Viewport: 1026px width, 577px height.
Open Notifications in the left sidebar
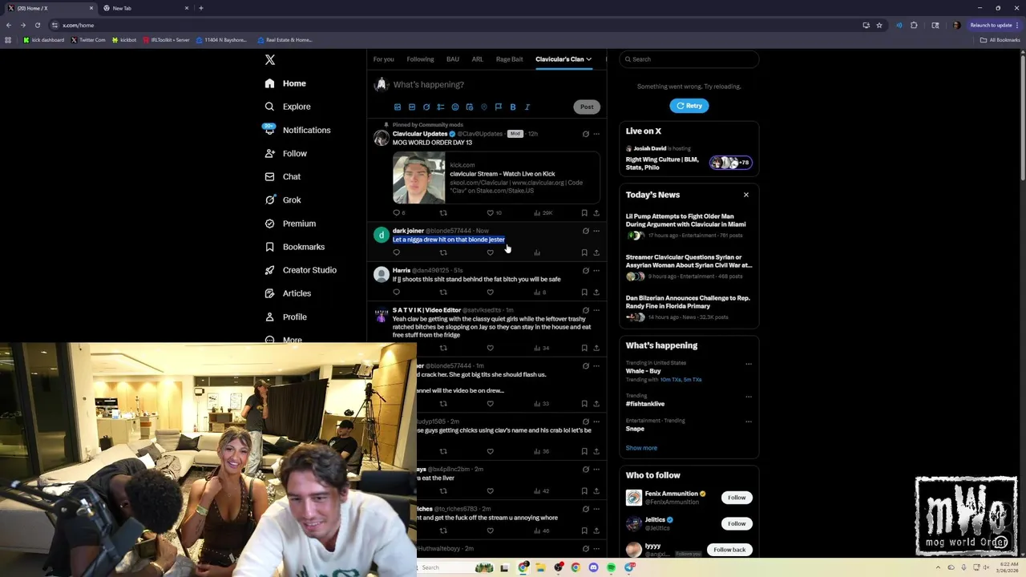point(297,130)
